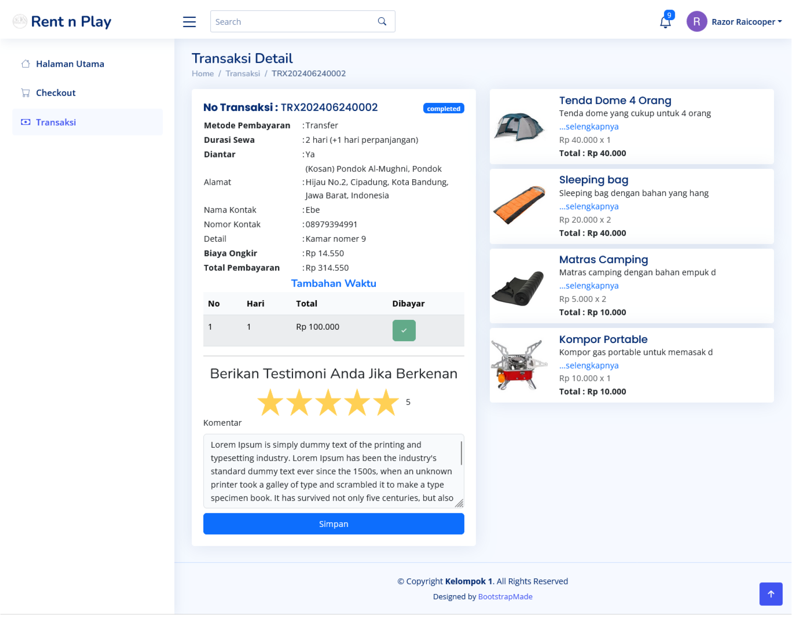
Task: Expand Tenda Dome description via selengkapnya
Action: [589, 126]
